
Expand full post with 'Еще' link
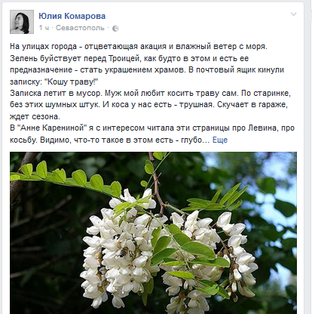pyautogui.click(x=220, y=140)
